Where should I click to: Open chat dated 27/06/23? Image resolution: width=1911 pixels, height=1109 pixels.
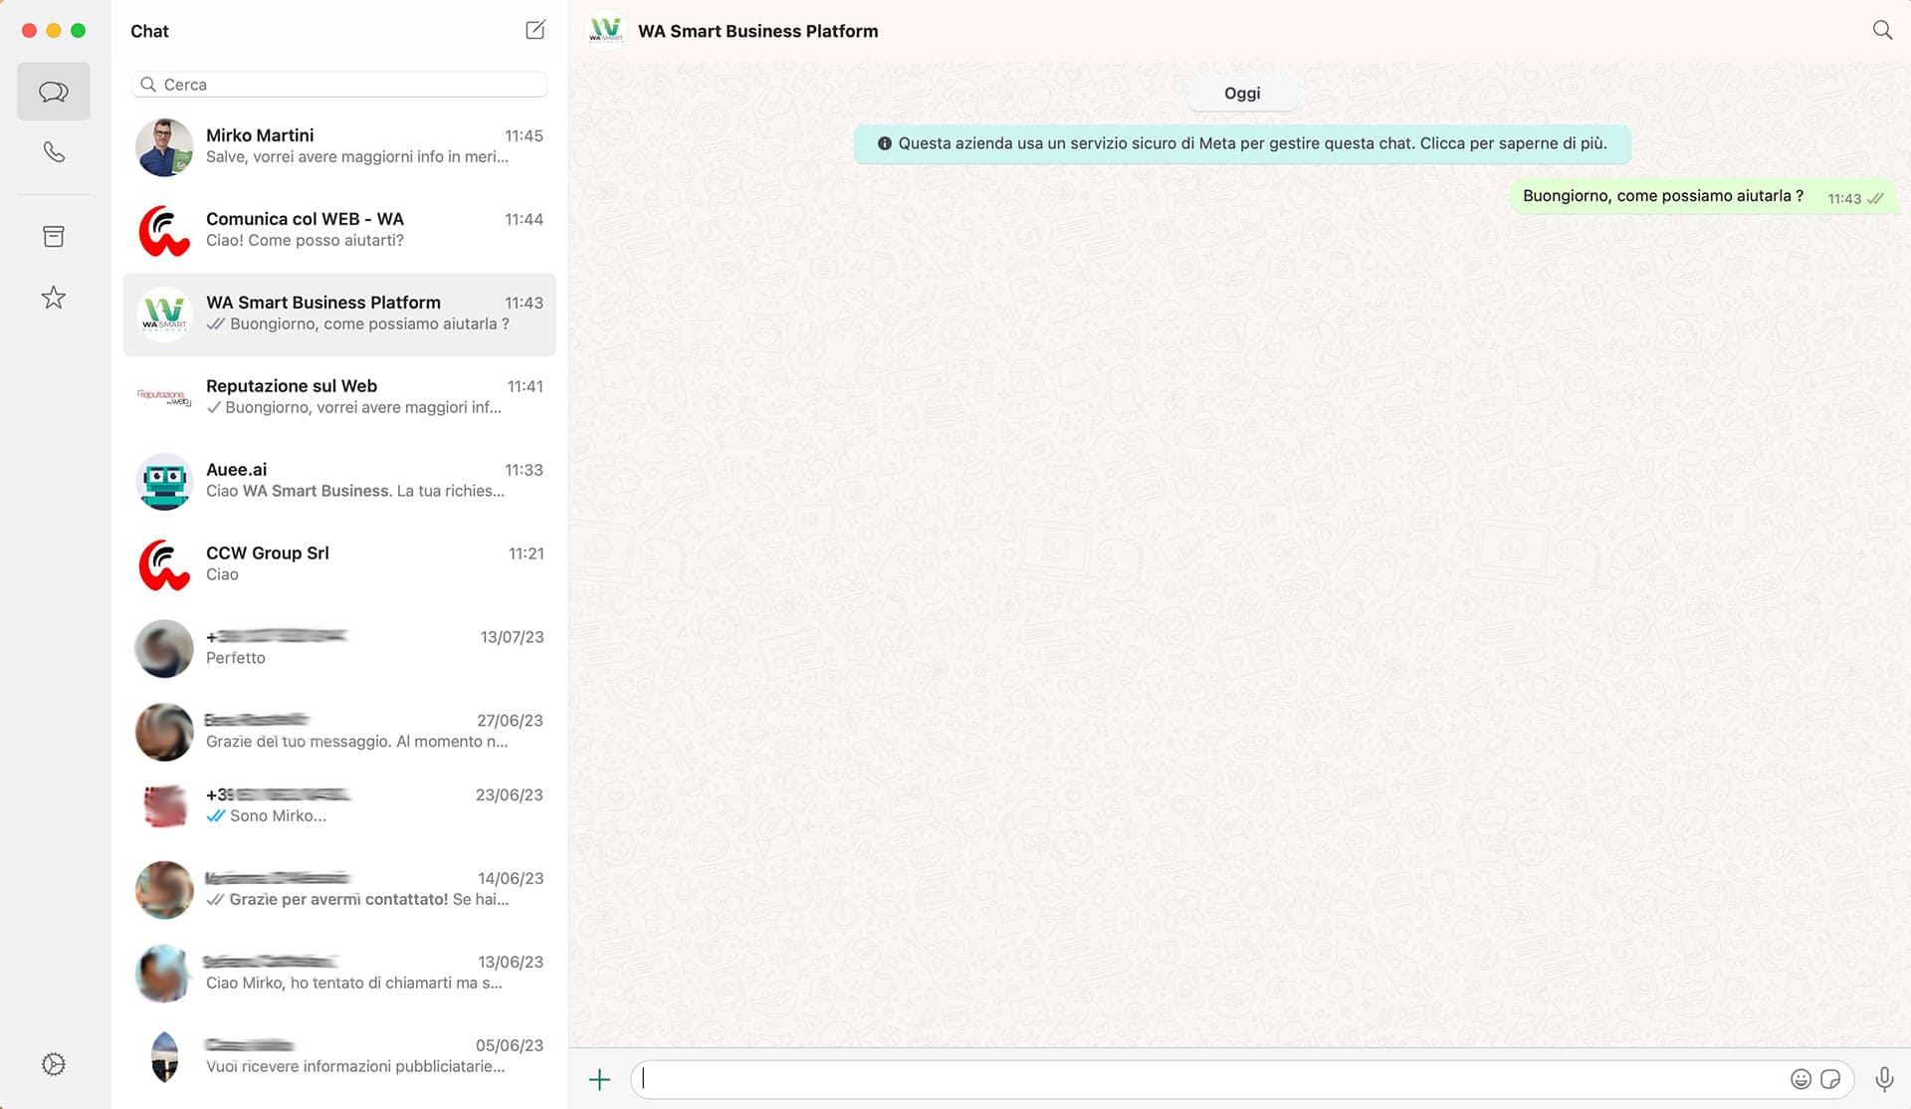pos(339,733)
